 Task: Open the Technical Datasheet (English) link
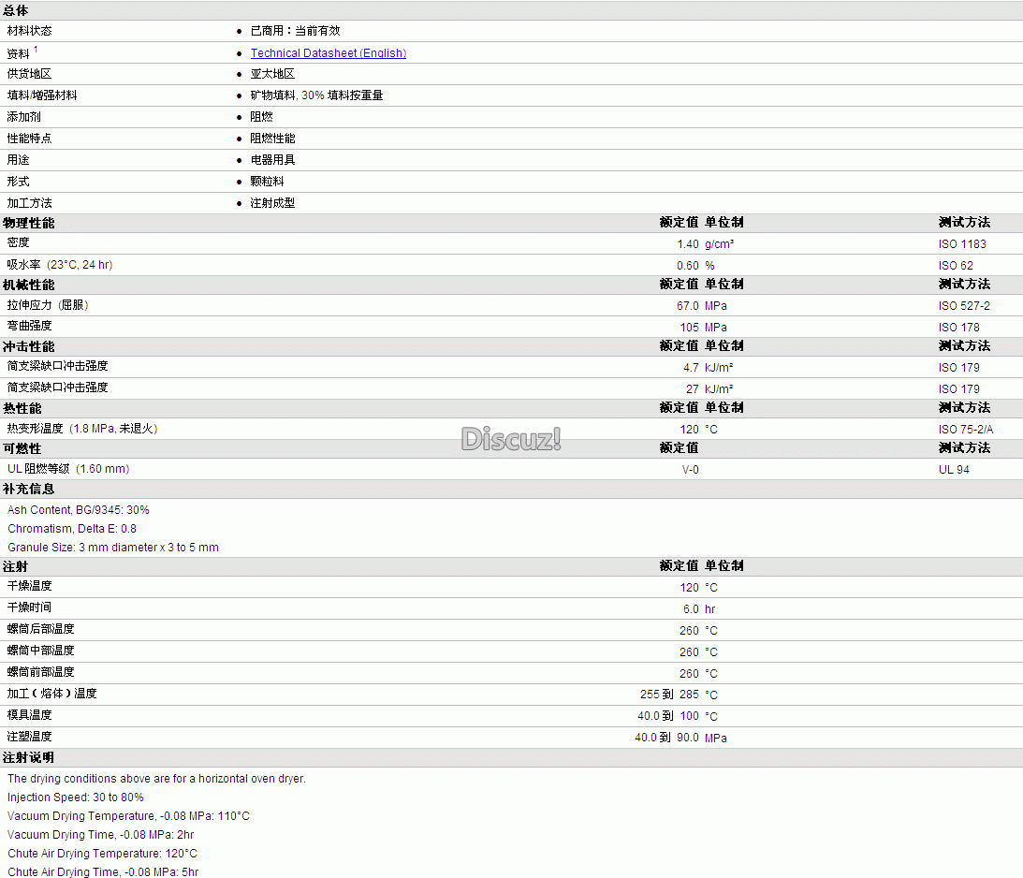[329, 52]
